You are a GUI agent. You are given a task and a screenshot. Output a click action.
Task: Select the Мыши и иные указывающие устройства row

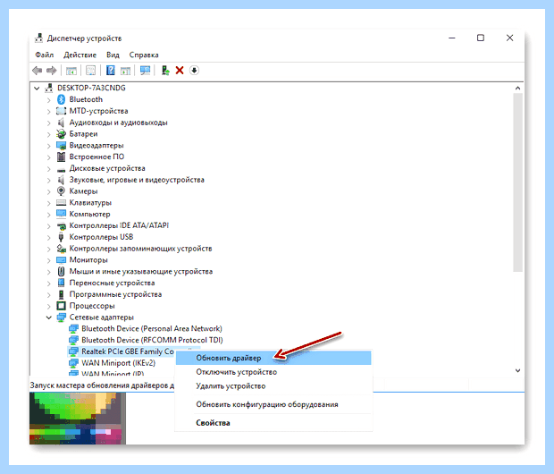[x=141, y=271]
